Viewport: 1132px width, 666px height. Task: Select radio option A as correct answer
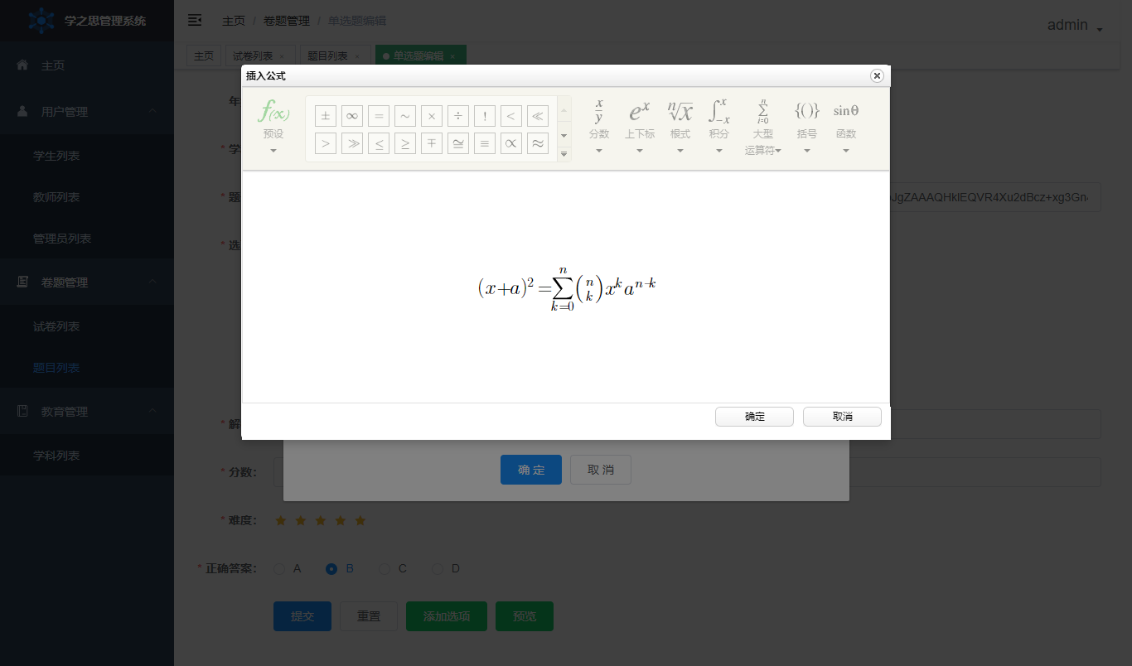pyautogui.click(x=279, y=569)
